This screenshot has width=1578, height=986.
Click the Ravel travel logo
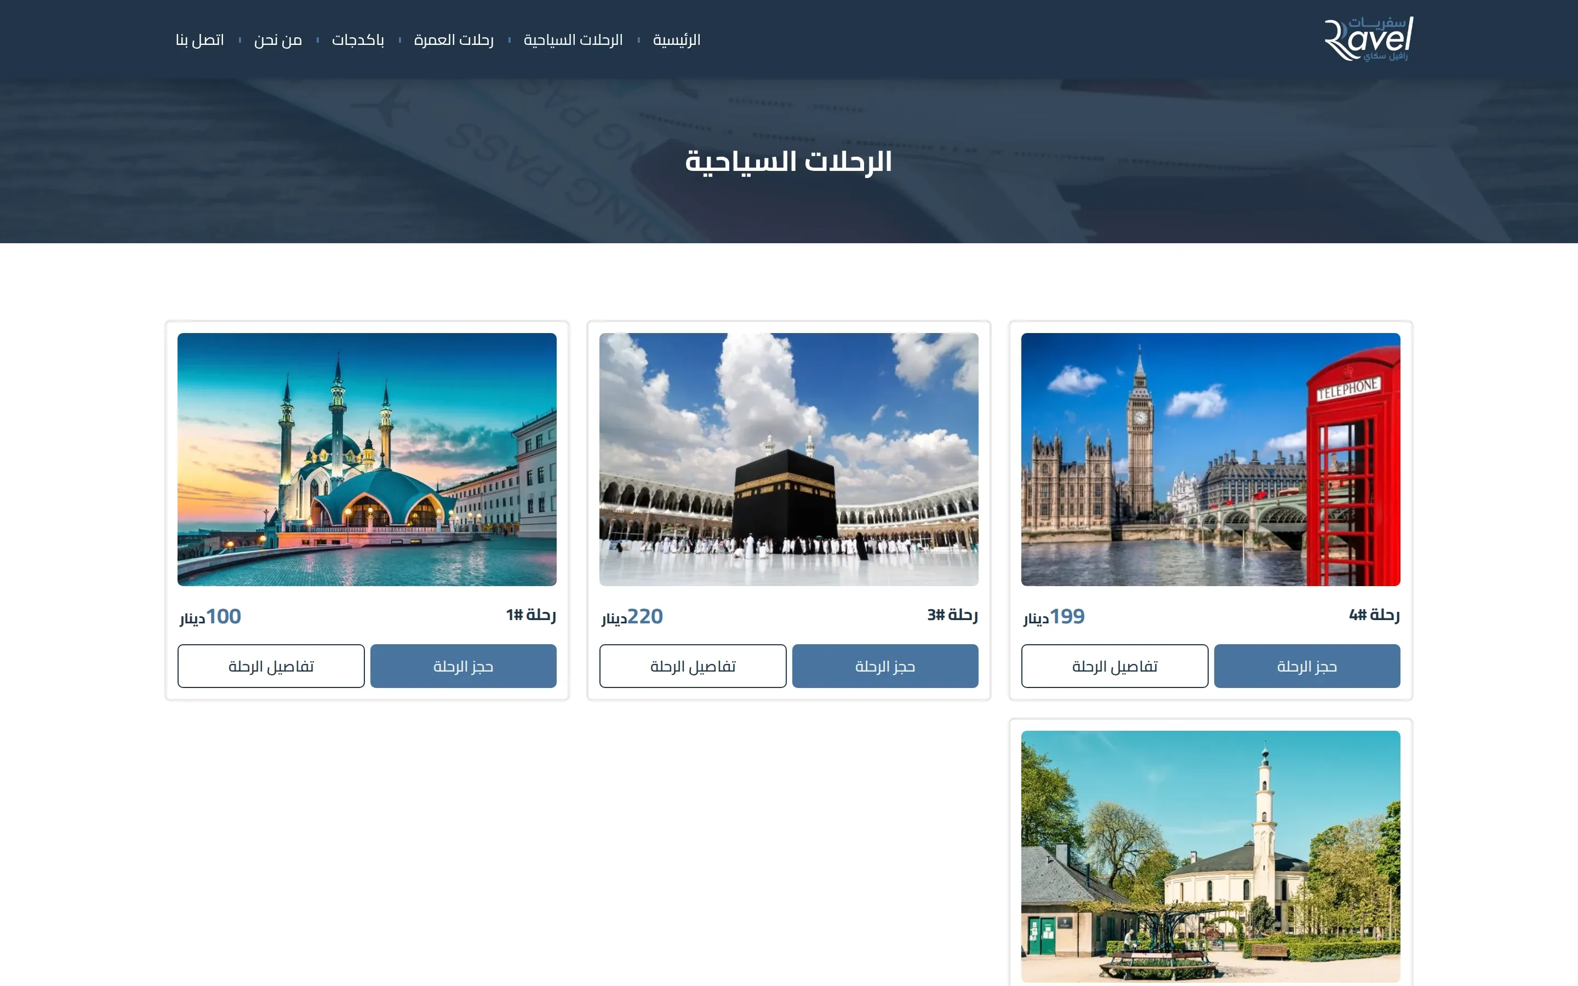[1369, 39]
